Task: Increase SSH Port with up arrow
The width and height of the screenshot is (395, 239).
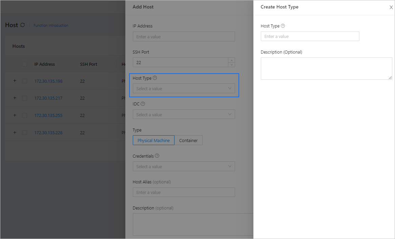Action: click(232, 60)
